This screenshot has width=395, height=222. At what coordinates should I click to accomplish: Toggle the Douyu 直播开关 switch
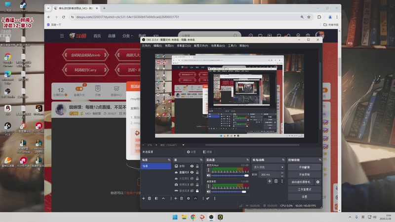click(x=79, y=89)
